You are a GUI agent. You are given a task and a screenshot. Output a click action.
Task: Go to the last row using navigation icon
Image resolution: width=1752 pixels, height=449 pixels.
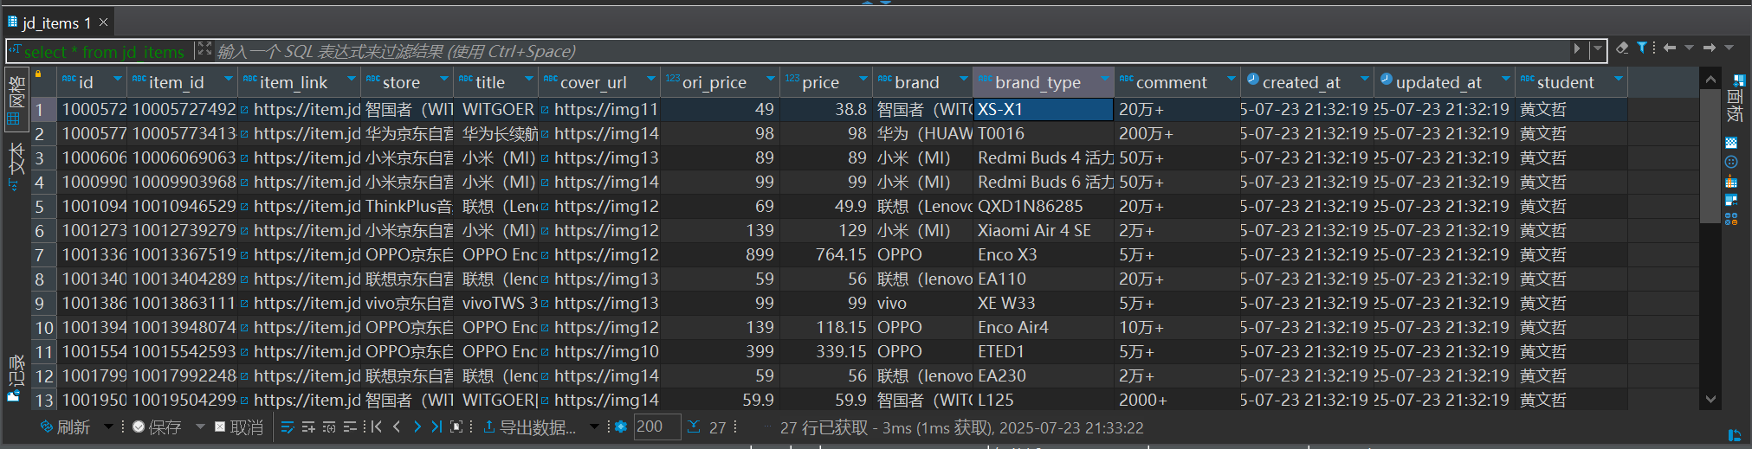[436, 427]
